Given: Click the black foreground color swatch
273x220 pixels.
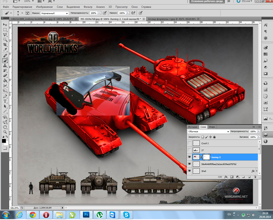Looking at the screenshot, I should [x=4, y=141].
